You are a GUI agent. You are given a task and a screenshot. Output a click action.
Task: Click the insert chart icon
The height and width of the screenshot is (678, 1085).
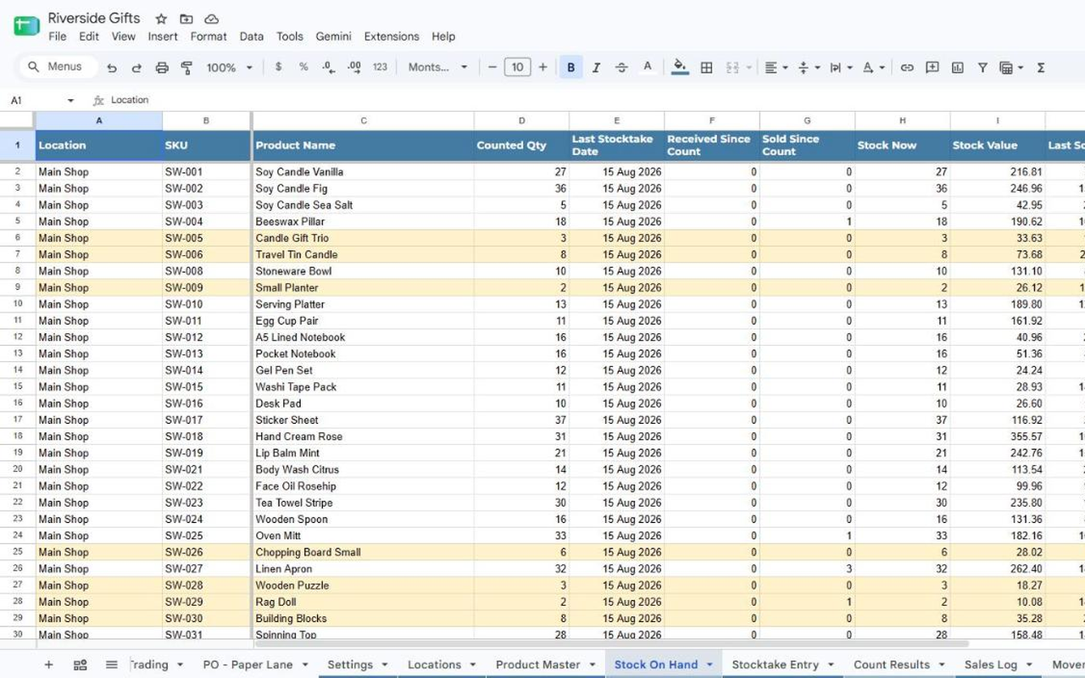[957, 68]
